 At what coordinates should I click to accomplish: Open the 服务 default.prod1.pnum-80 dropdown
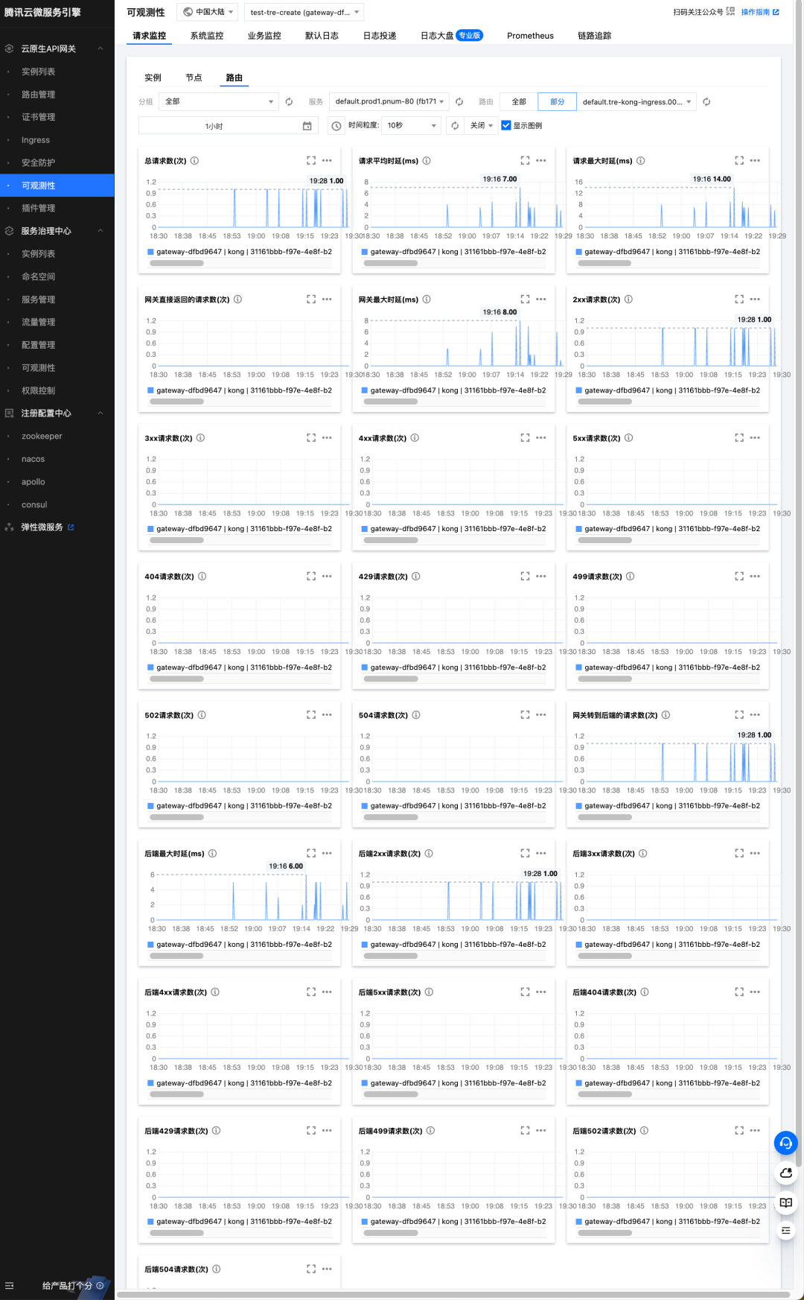tap(389, 101)
